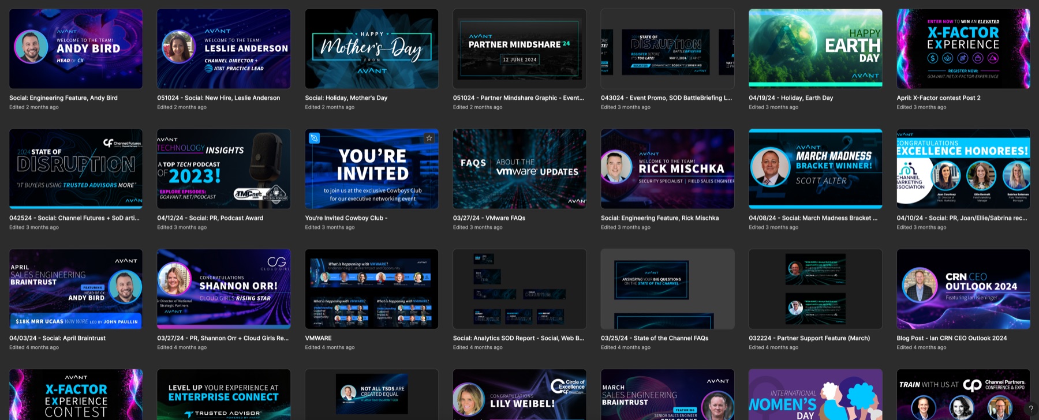Open the March Sales Engineering Braintrust thumbnail
This screenshot has height=420, width=1039.
coord(668,395)
